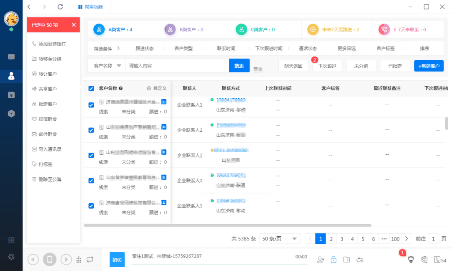Image resolution: width=452 pixels, height=271 pixels.
Task: Click the help icon beside 客户名称 header
Action: pos(121,88)
